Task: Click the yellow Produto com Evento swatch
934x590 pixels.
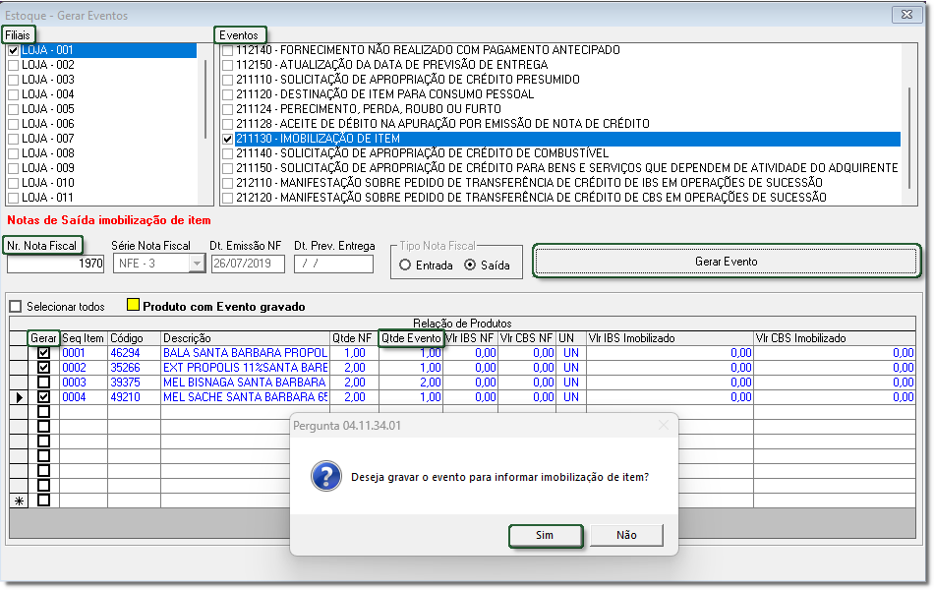Action: click(133, 305)
